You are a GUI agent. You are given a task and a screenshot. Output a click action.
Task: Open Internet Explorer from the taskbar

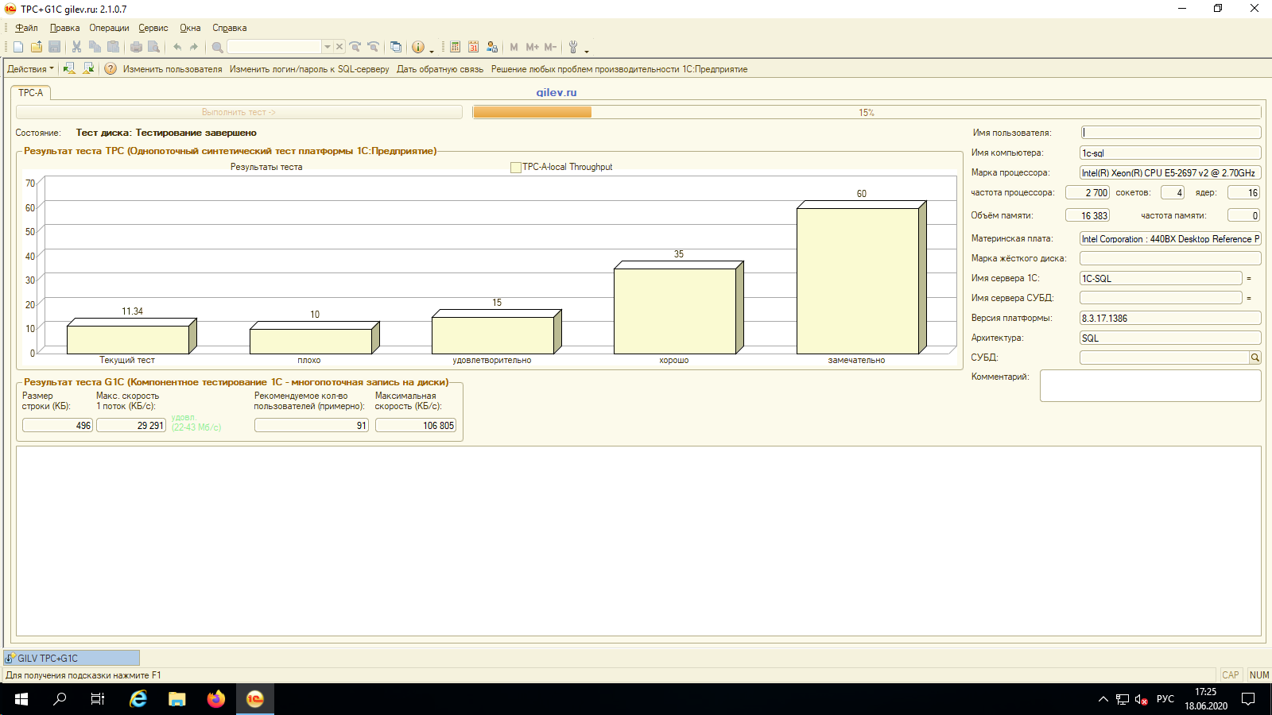pyautogui.click(x=138, y=699)
